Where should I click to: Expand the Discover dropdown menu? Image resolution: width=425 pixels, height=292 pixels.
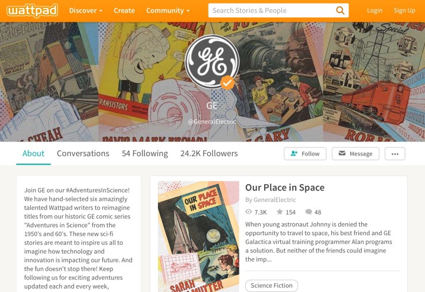86,10
